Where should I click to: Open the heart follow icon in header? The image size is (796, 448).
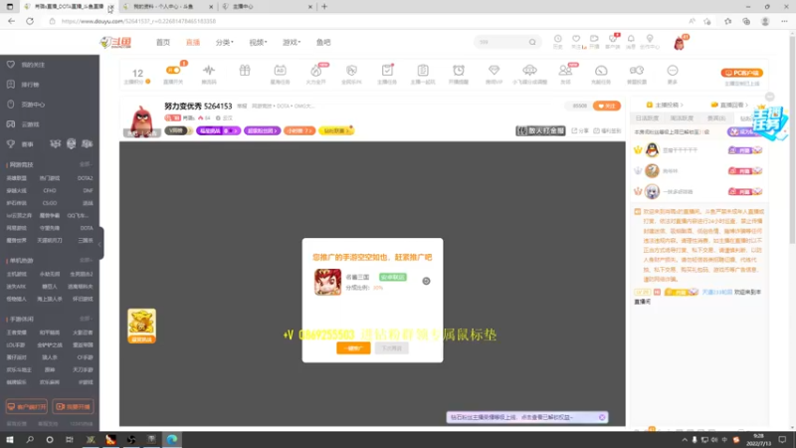tap(576, 39)
